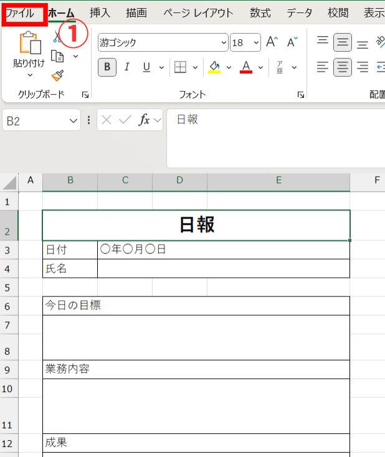Click the phonetic guide ア亜 icon
The height and width of the screenshot is (457, 385).
(280, 67)
